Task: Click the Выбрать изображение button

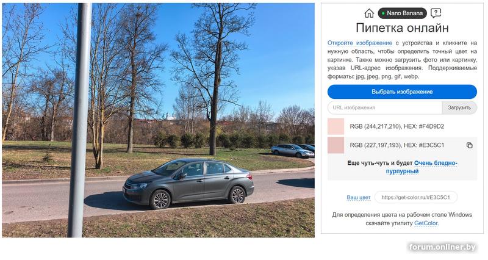Action: 402,92
